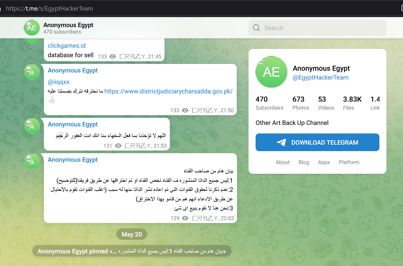This screenshot has height=266, width=403.
Task: Open the districtjudiciarycharsadda.gov.pk link
Action: coord(168,91)
